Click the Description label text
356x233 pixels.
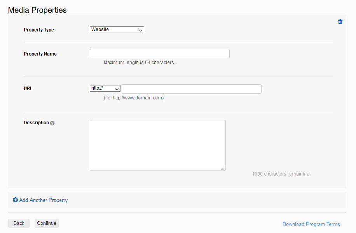(x=36, y=123)
